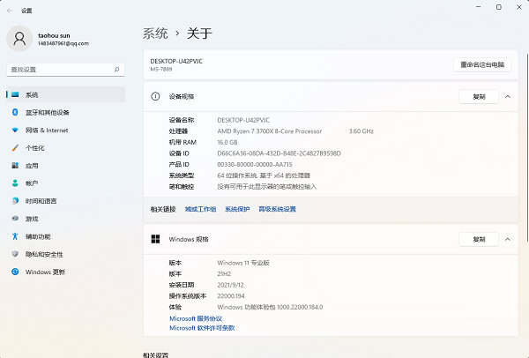
Task: Collapse the Windows 规格 section chevron
Action: (508, 239)
